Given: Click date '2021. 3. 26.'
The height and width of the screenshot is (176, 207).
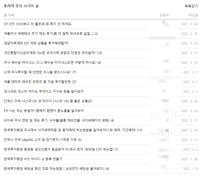Looking at the screenshot, I should (190, 24).
